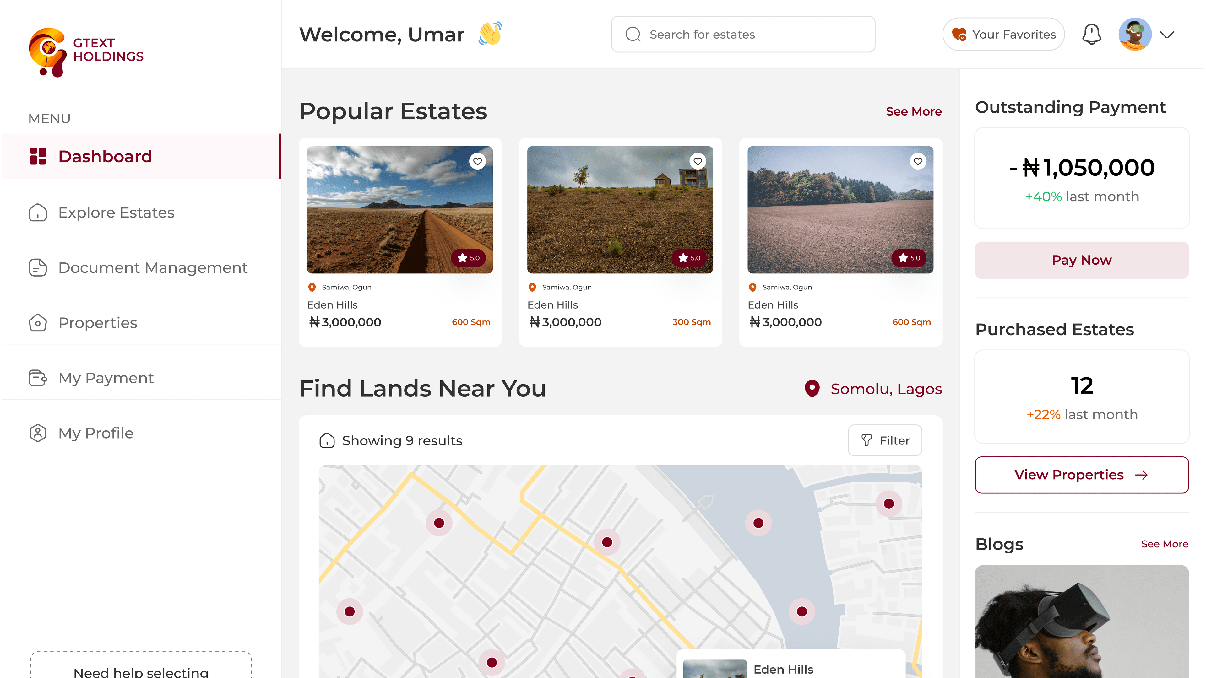Click the GTEXT Holdings logo

[x=86, y=52]
